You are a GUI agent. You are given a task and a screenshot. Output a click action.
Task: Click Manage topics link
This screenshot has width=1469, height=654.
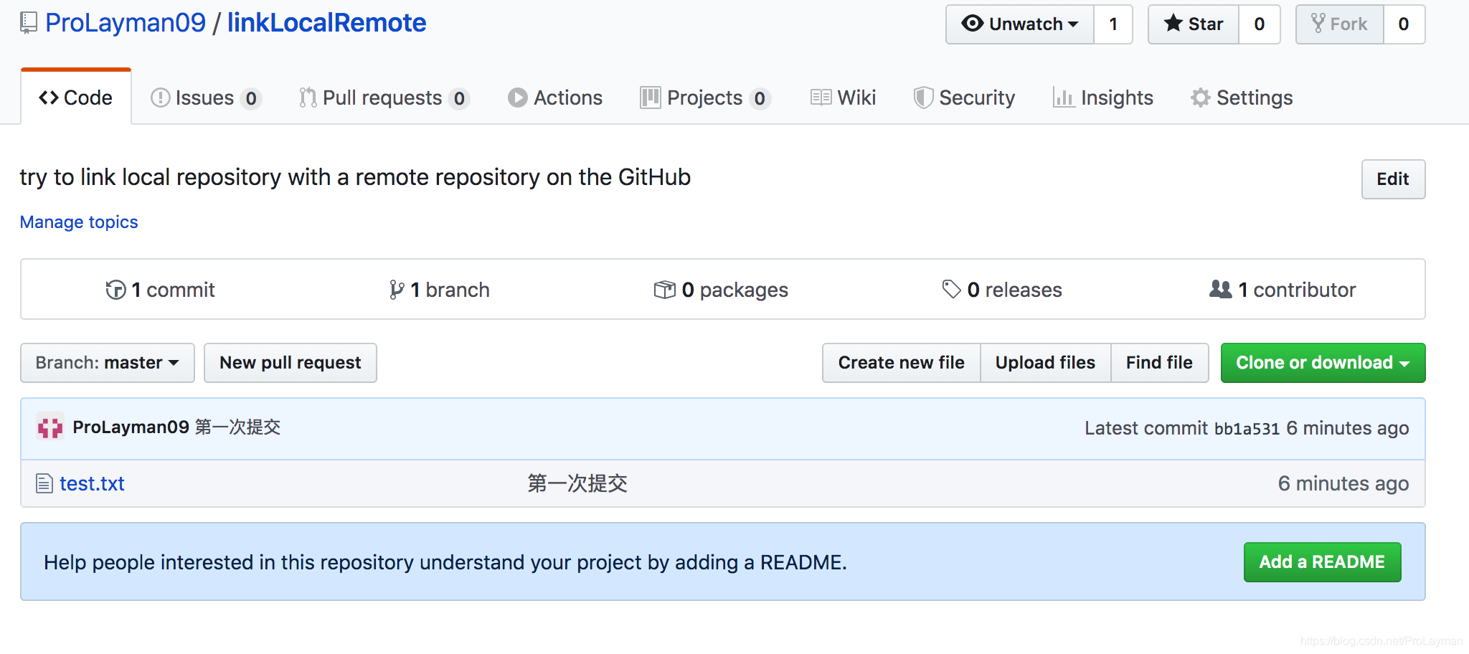(79, 222)
